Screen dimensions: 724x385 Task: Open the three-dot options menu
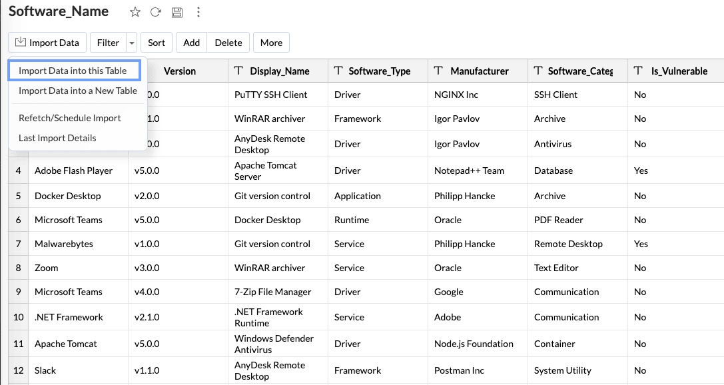pos(198,12)
